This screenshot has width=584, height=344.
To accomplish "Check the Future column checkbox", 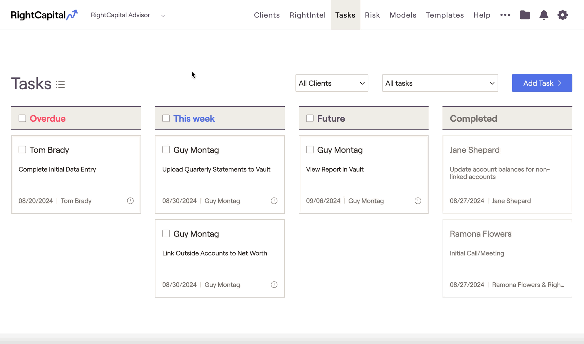I will (310, 118).
